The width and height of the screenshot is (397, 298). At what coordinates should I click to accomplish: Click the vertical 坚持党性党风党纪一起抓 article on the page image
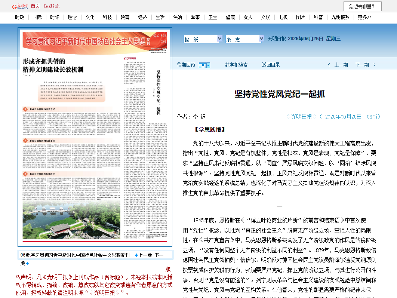(x=159, y=92)
